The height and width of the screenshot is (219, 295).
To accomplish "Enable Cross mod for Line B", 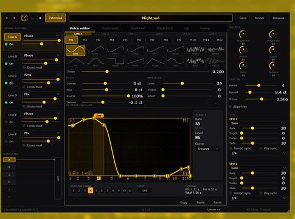I will click(x=24, y=68).
